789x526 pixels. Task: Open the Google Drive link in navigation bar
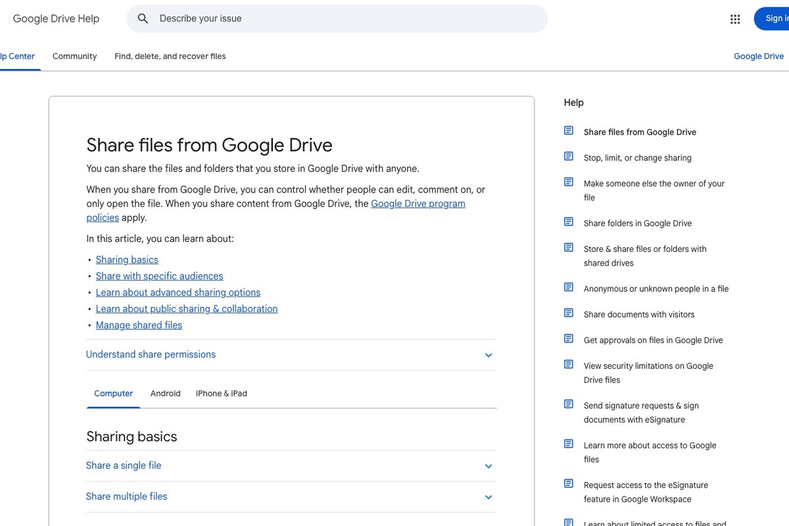tap(759, 57)
